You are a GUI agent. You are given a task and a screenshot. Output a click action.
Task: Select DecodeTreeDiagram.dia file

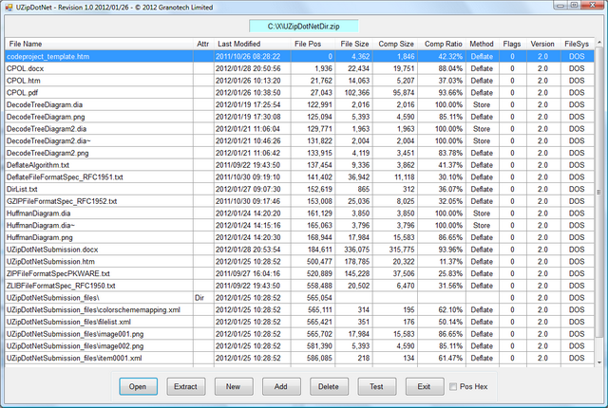pos(299,104)
